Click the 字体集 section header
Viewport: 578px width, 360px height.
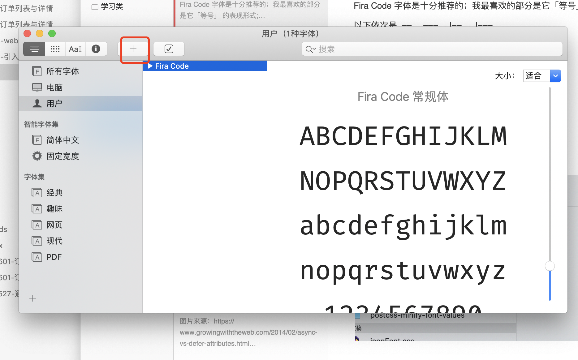pos(34,177)
